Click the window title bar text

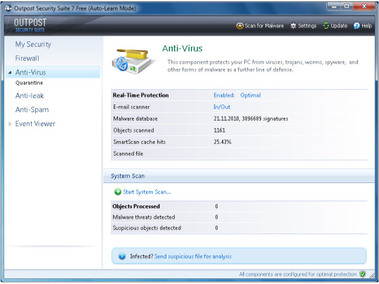(x=74, y=8)
